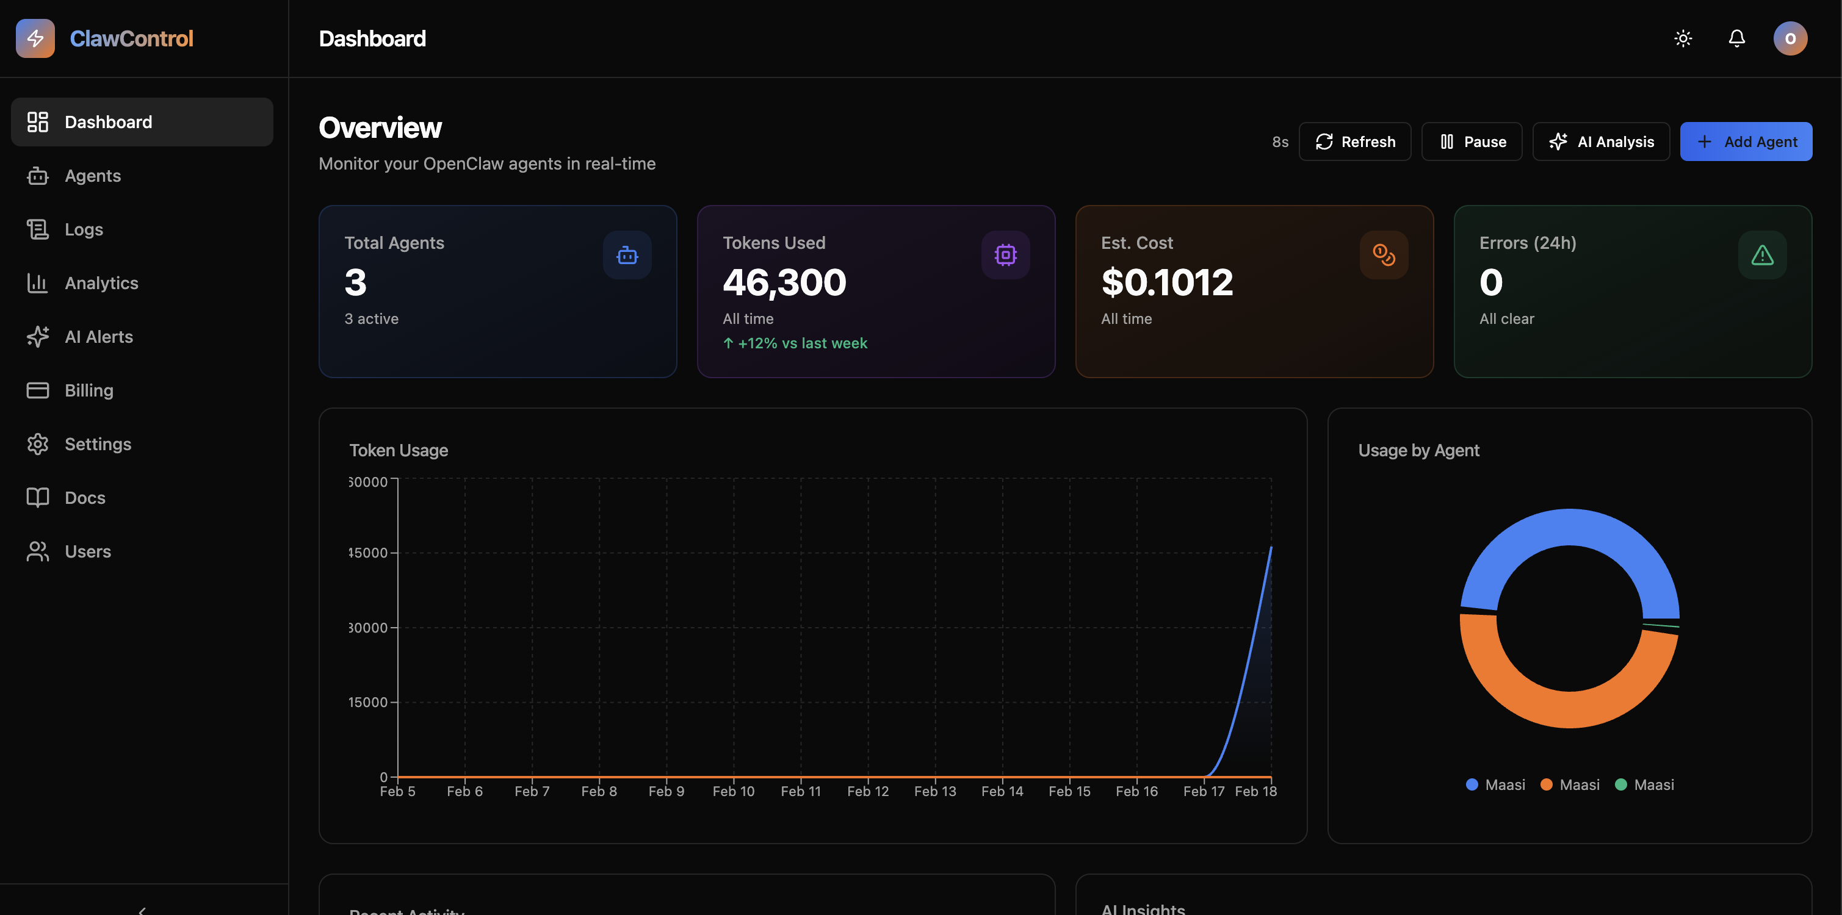Open the Analytics sidebar item
This screenshot has height=915, width=1842.
(x=101, y=283)
